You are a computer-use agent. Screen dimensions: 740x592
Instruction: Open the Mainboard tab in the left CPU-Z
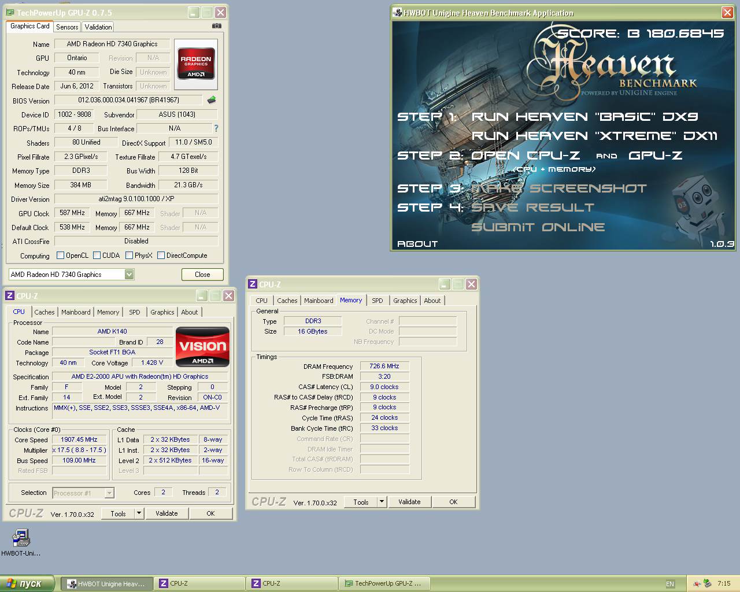[76, 312]
